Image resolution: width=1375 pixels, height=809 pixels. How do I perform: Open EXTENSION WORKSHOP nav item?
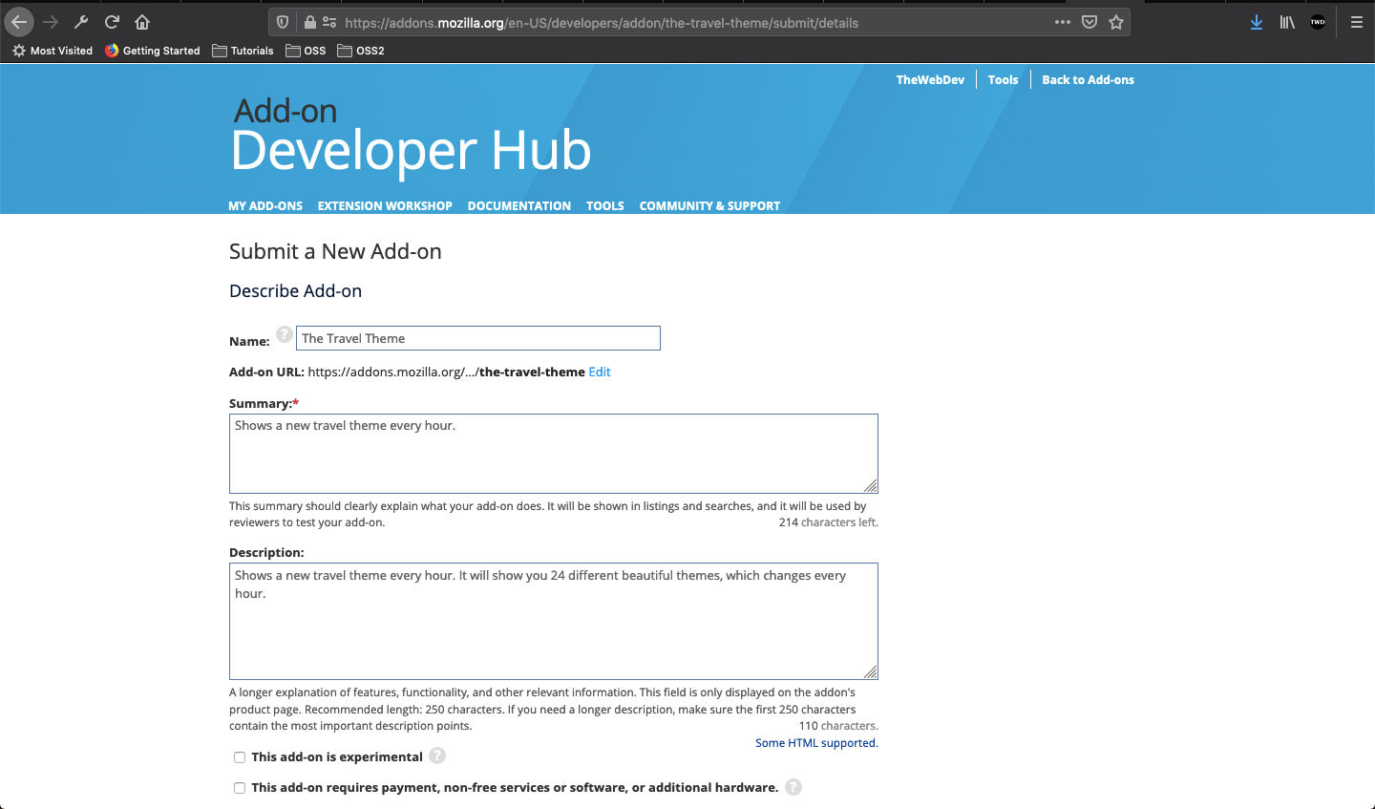[385, 205]
